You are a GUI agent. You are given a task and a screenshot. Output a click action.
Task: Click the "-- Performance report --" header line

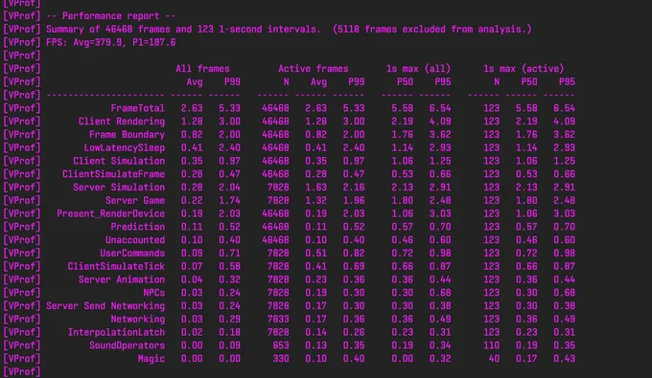110,16
